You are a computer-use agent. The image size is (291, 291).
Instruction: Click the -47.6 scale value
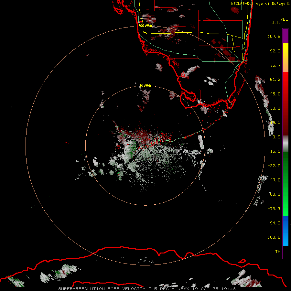point(274,180)
